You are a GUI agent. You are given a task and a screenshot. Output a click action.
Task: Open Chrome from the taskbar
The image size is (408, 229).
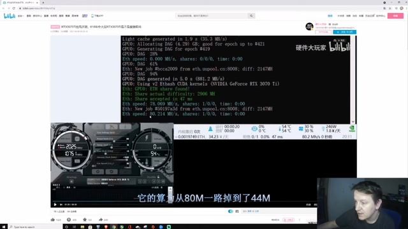pos(113,226)
